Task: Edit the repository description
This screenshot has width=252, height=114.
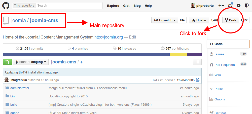Action: [132, 37]
